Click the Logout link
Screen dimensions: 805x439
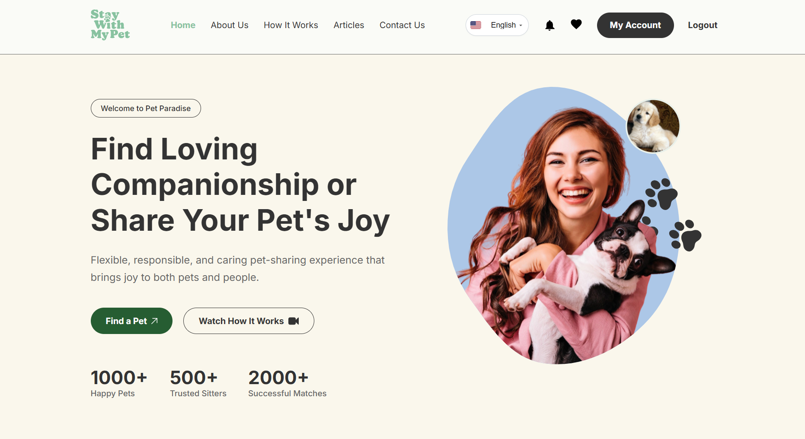(703, 25)
